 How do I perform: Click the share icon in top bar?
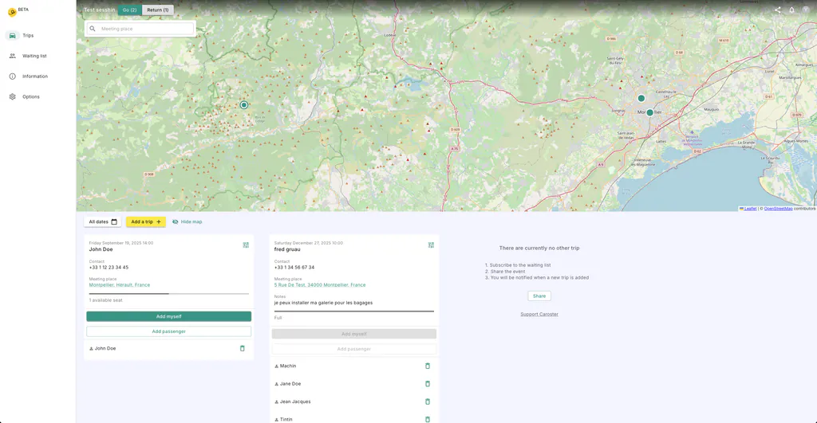[x=777, y=10]
